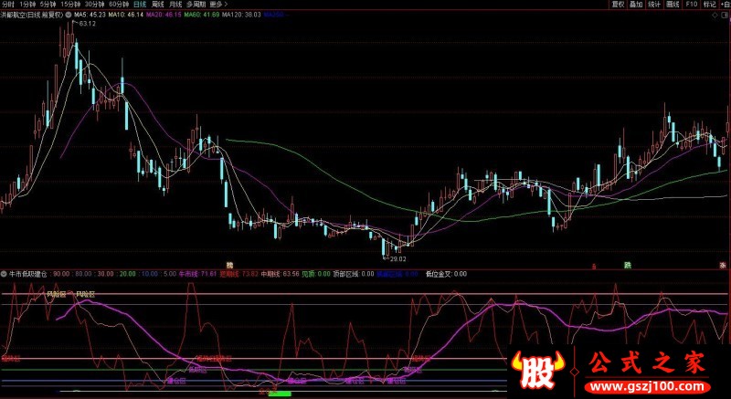Click the +自 add-to-watchlist button
The height and width of the screenshot is (399, 731).
tap(725, 5)
